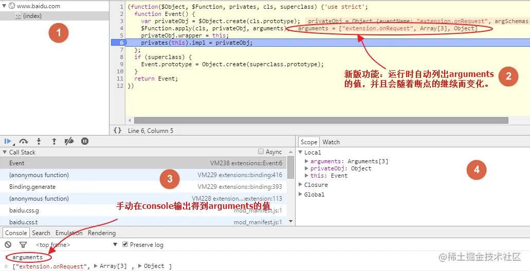Select the Binding.generate stack frame
This screenshot has height=271, width=530.
click(143, 187)
